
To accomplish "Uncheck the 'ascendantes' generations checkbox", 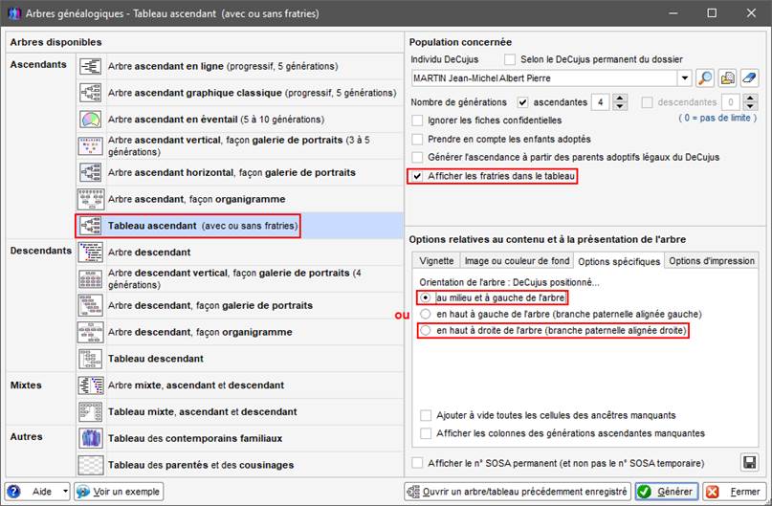I will 523,102.
